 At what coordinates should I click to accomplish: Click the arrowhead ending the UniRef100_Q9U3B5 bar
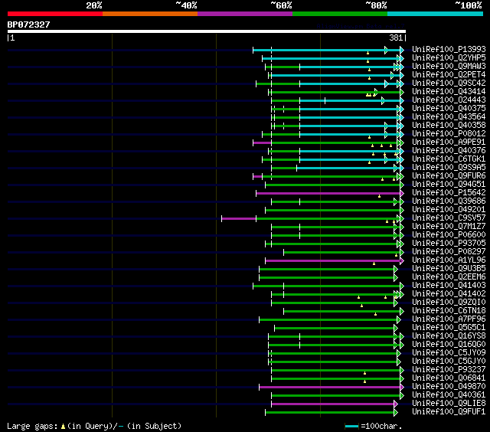(x=396, y=269)
